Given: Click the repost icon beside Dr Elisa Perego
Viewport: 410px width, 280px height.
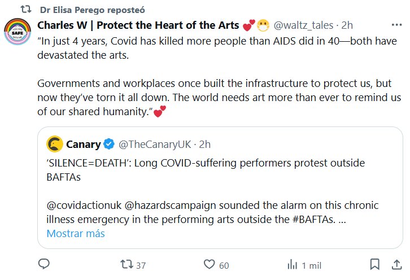Looking at the screenshot, I should tap(25, 10).
